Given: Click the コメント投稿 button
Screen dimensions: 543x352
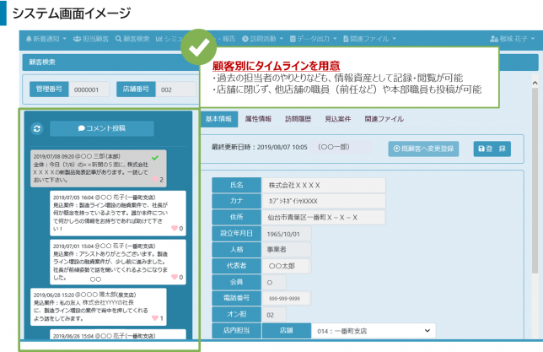Looking at the screenshot, I should tap(102, 128).
